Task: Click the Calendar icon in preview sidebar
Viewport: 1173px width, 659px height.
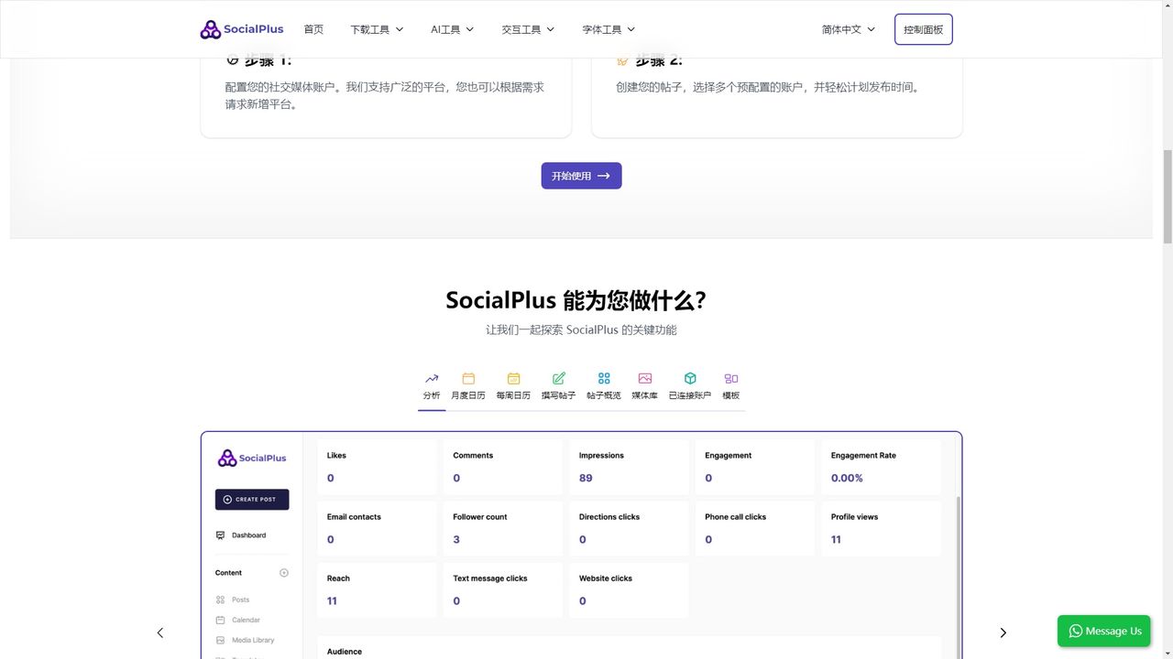Action: click(x=220, y=620)
